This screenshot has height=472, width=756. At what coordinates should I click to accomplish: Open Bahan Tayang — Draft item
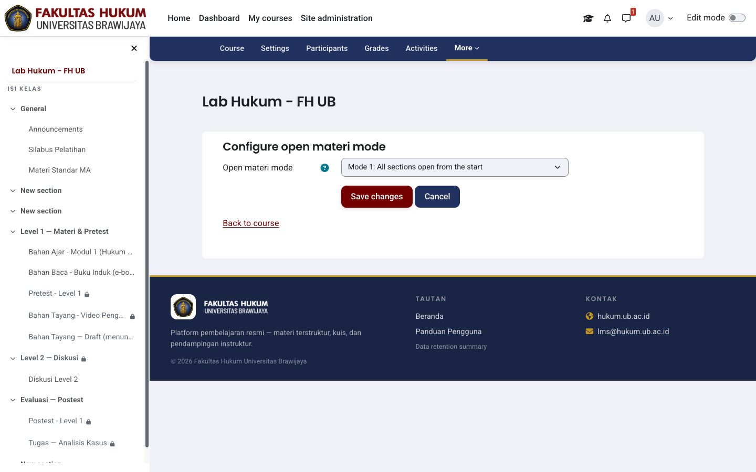tap(81, 337)
